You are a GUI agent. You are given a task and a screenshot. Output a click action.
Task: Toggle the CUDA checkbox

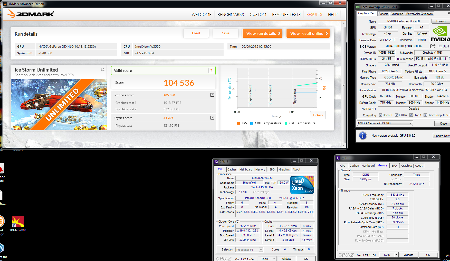(397, 115)
